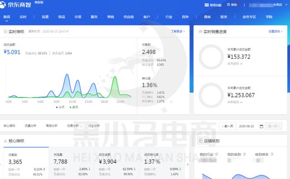
Task: Show next core metrics with right chevron
Action: click(x=188, y=164)
